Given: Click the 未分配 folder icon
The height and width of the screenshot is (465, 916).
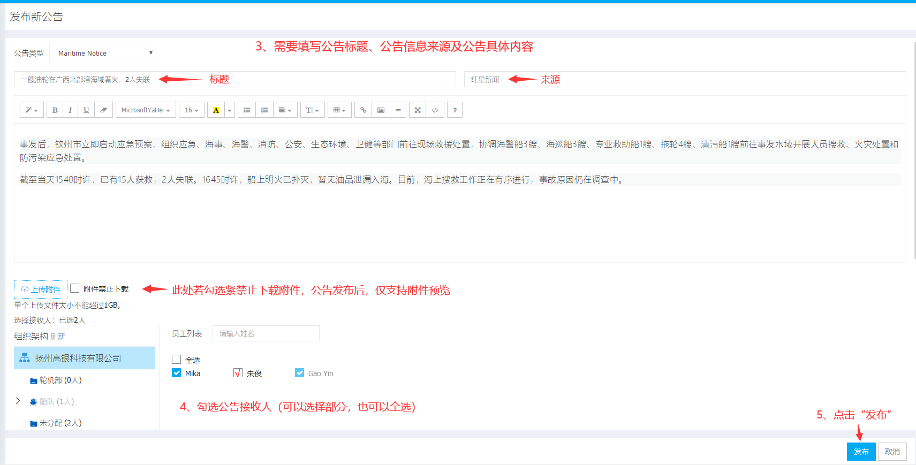Looking at the screenshot, I should 34,423.
